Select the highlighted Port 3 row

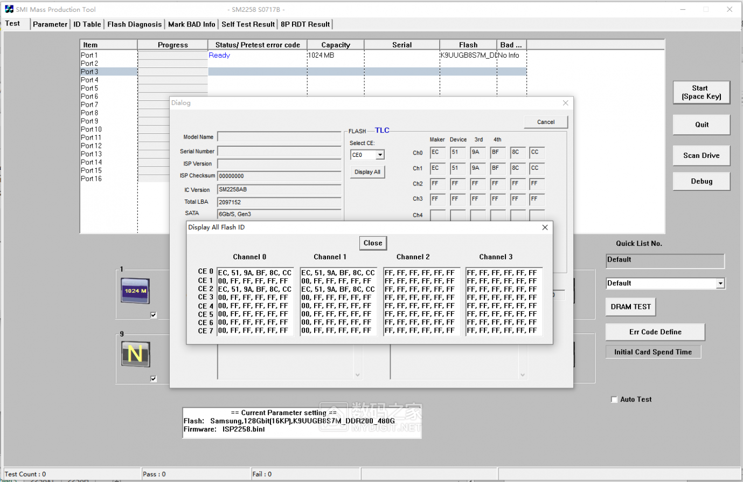point(303,72)
